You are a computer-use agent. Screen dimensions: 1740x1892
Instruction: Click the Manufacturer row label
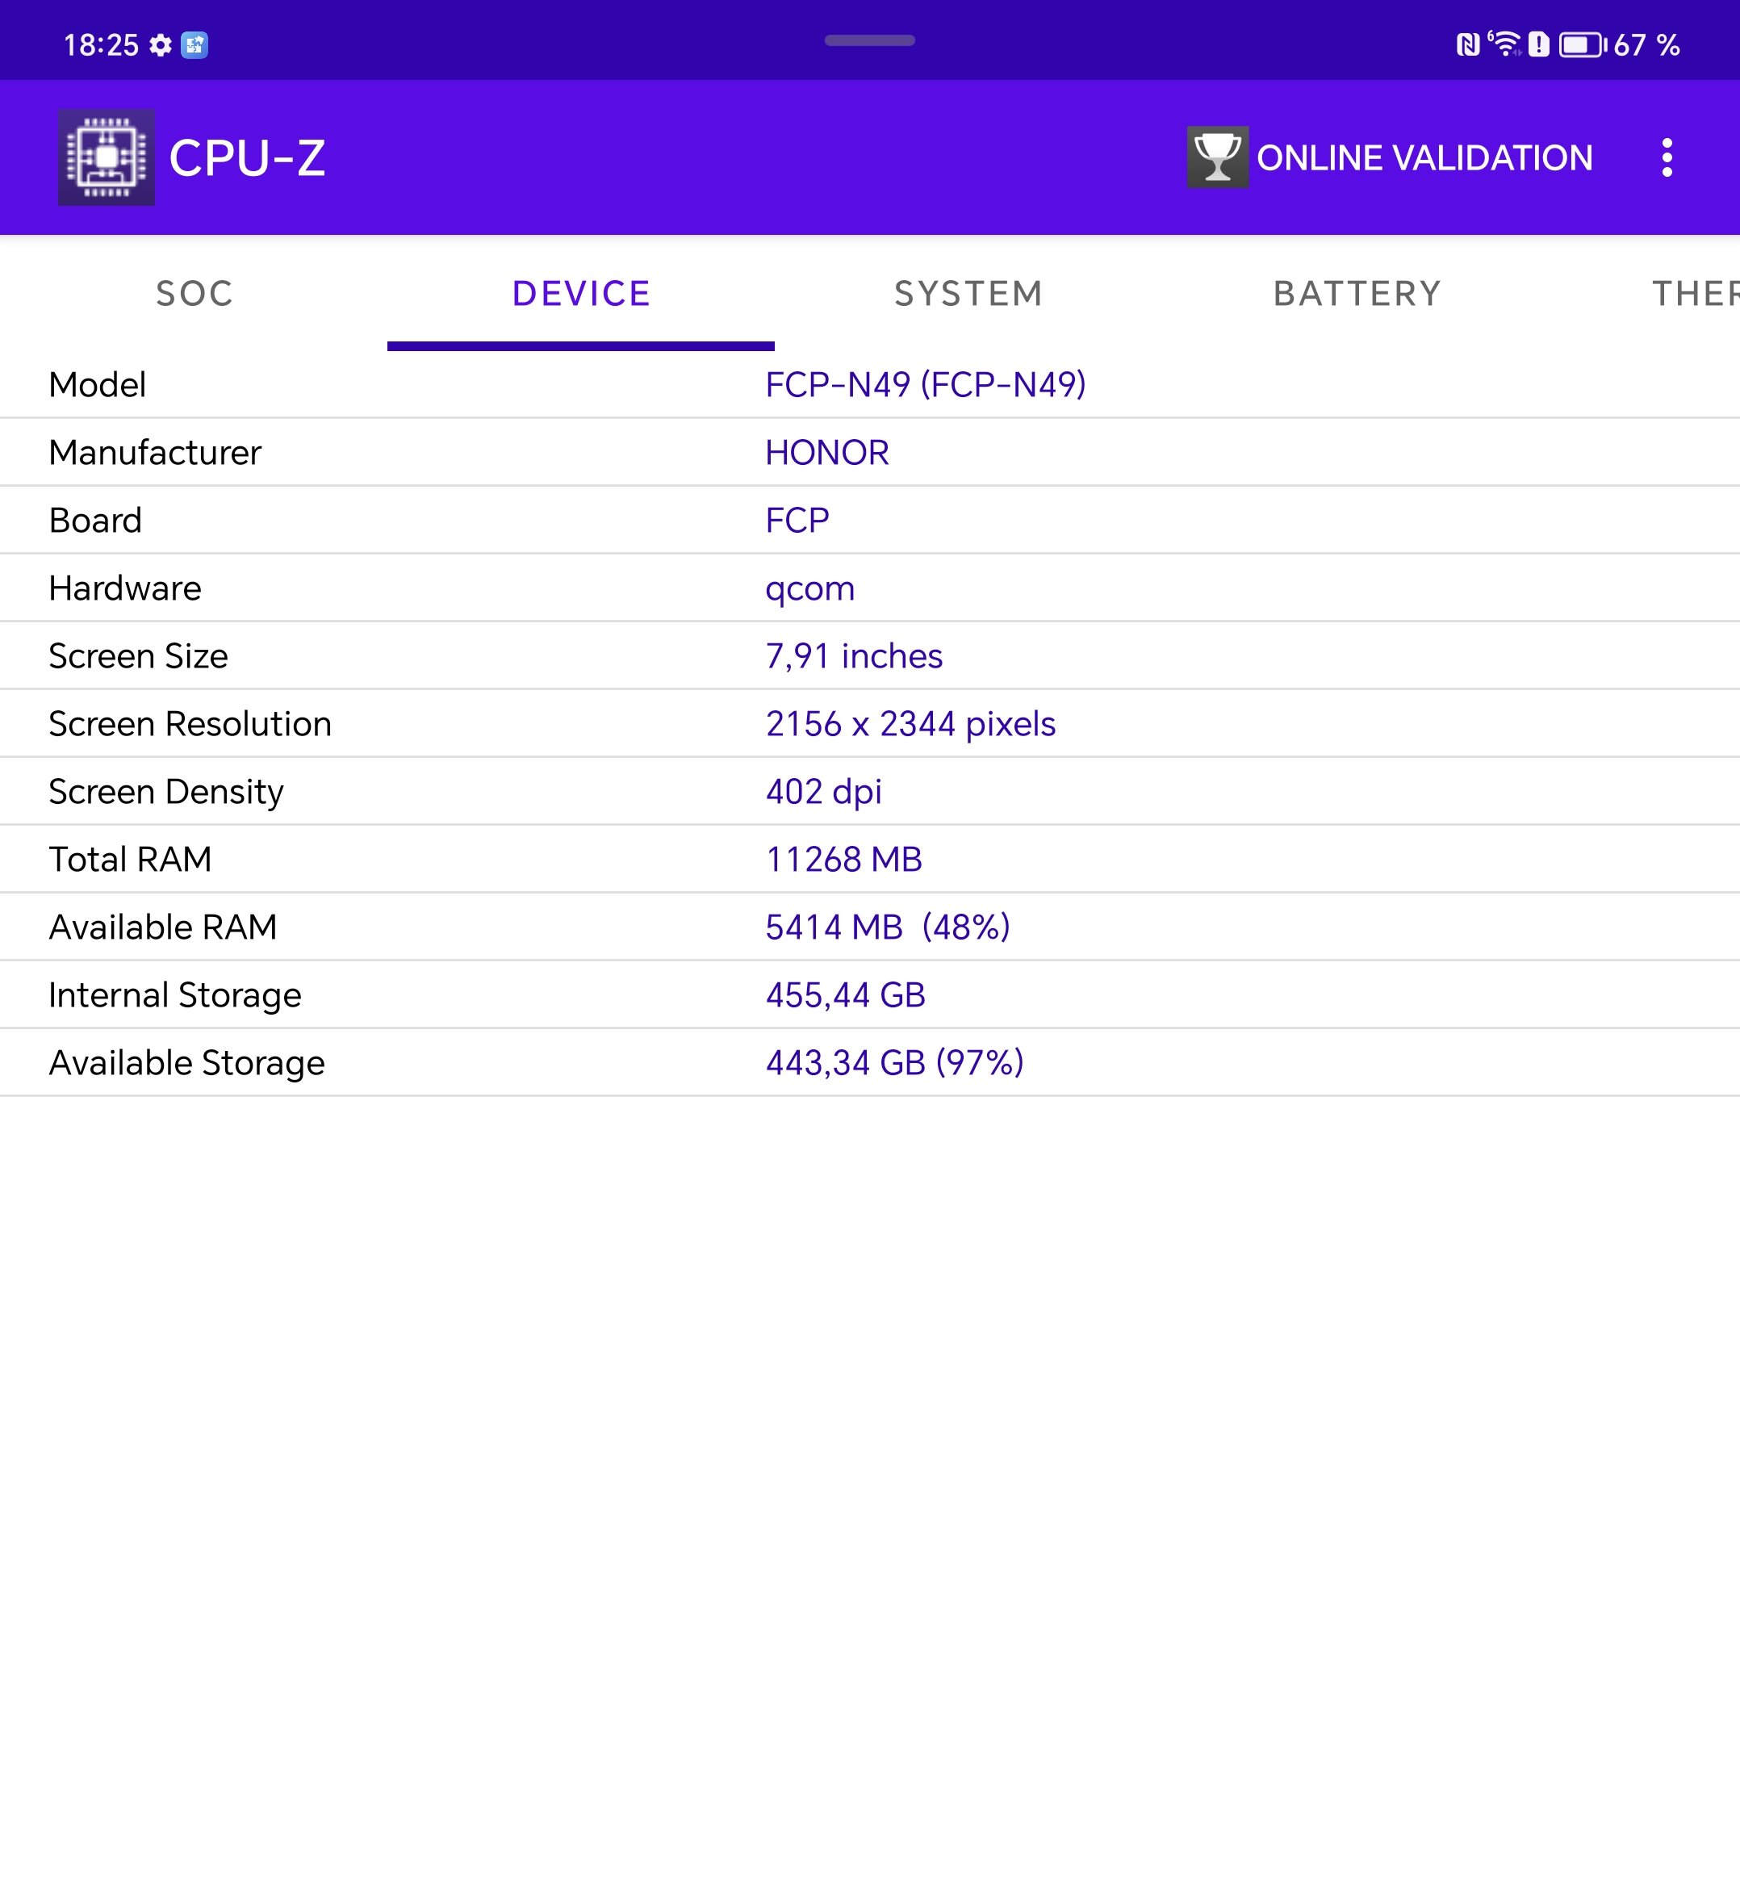[x=155, y=452]
